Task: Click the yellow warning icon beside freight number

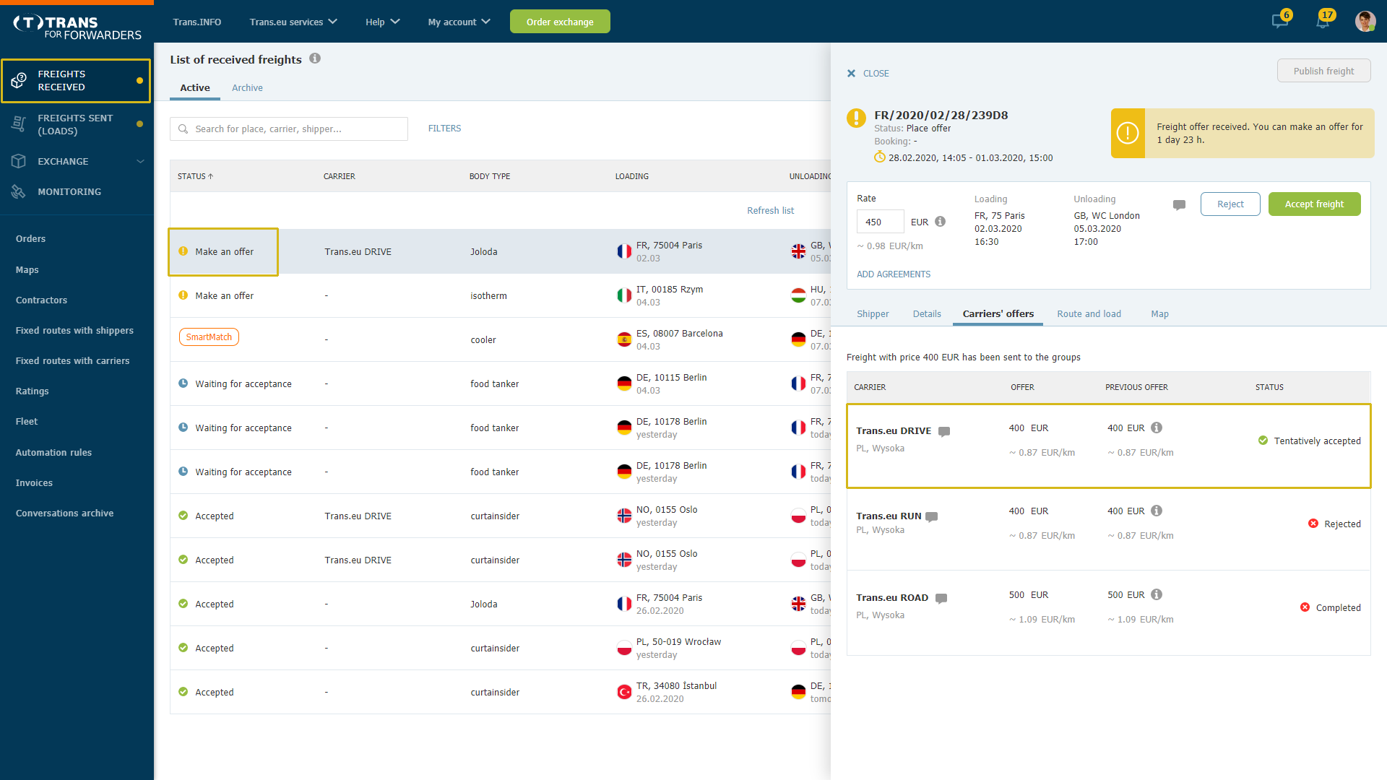Action: click(x=856, y=118)
